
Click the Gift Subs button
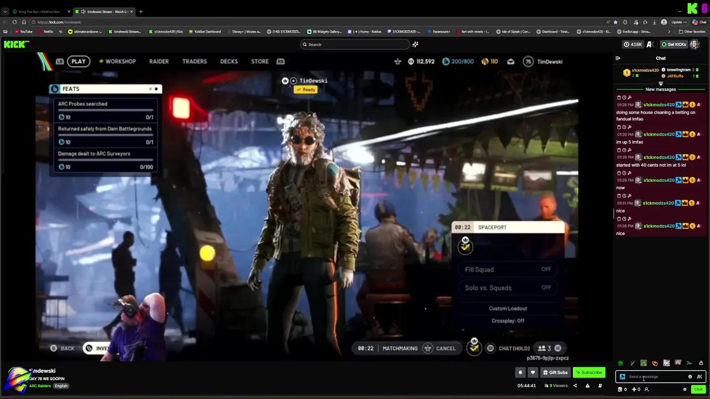coord(555,372)
